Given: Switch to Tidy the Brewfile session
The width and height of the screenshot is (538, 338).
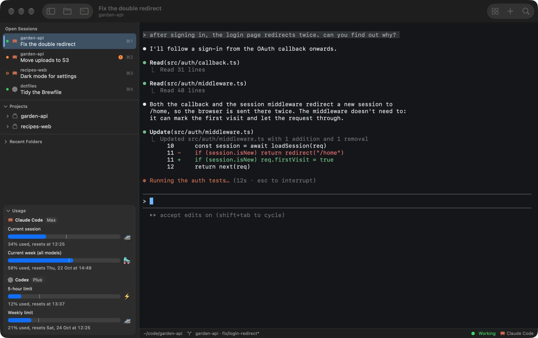Looking at the screenshot, I should (x=70, y=89).
